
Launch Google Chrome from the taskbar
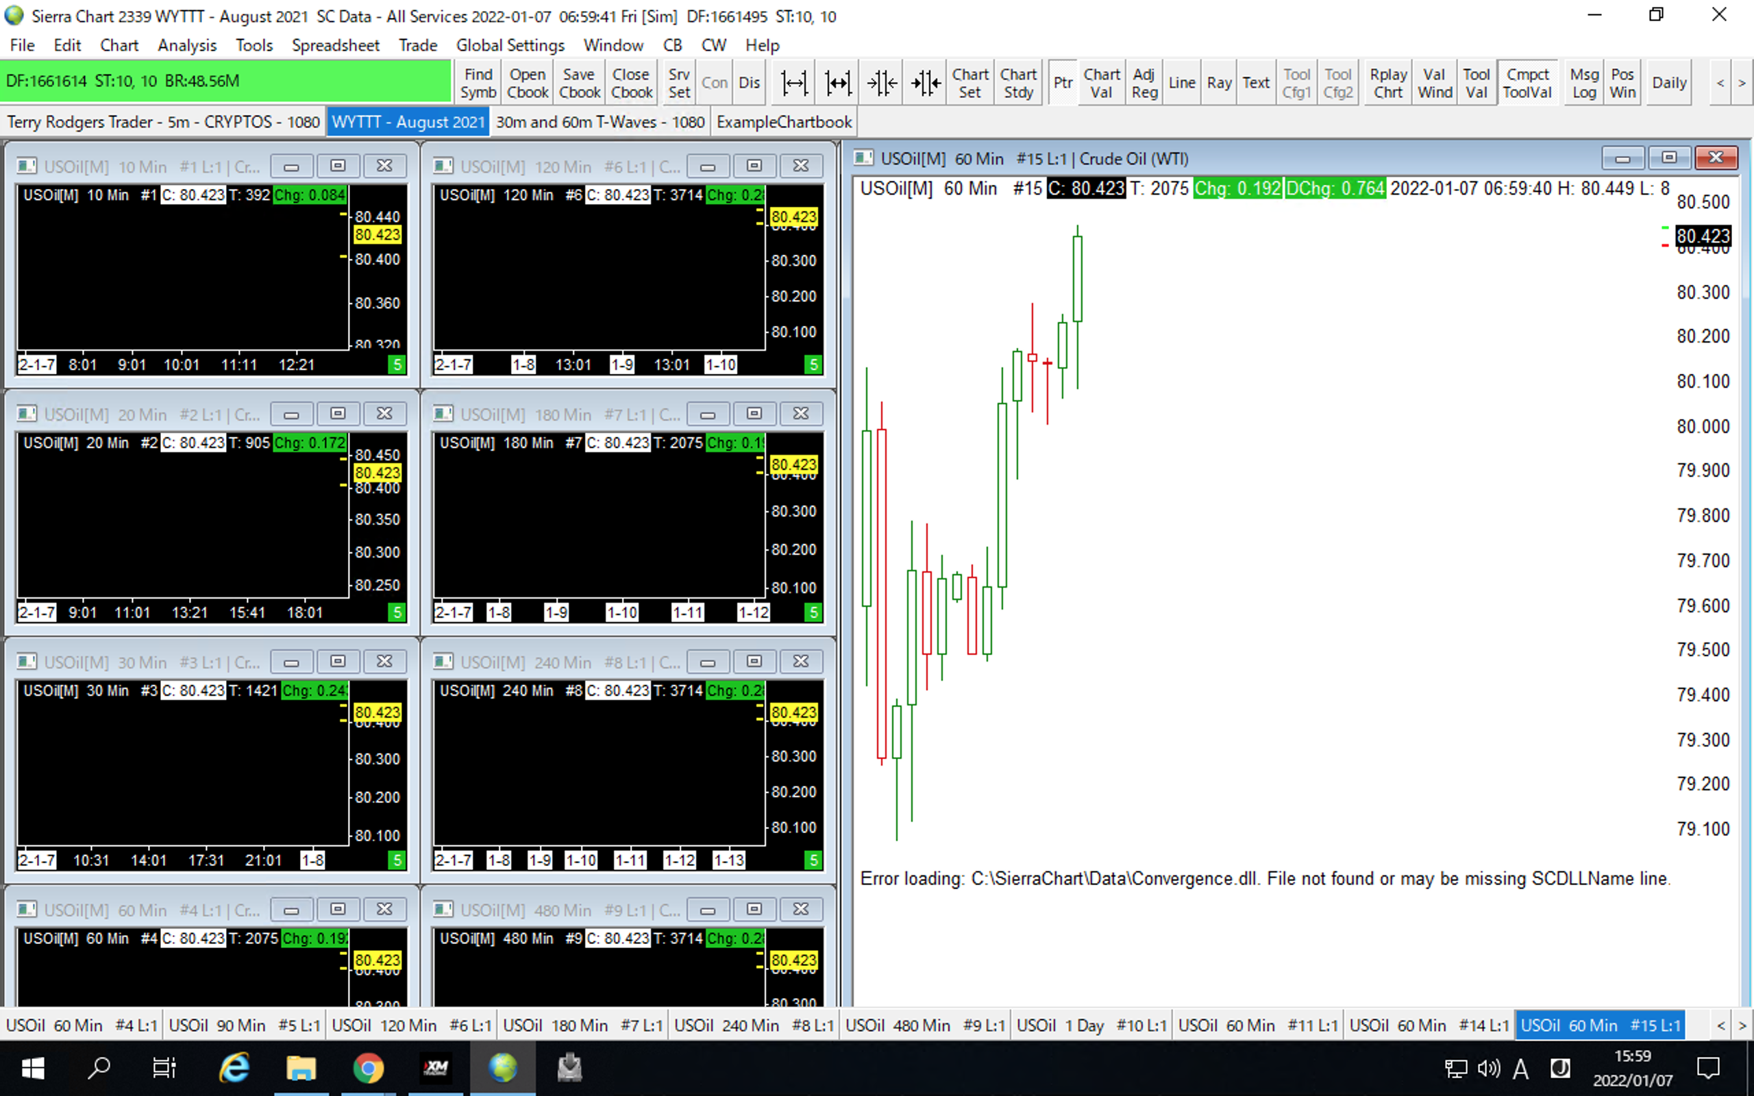(368, 1068)
